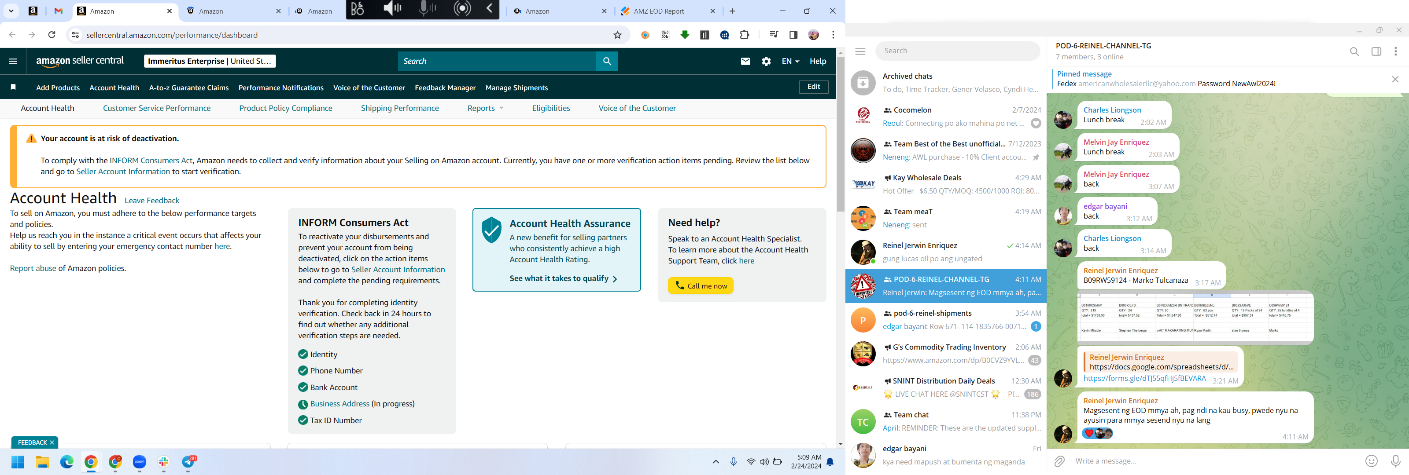The height and width of the screenshot is (475, 1409).
Task: Open the Eligibilities tab
Action: [551, 108]
